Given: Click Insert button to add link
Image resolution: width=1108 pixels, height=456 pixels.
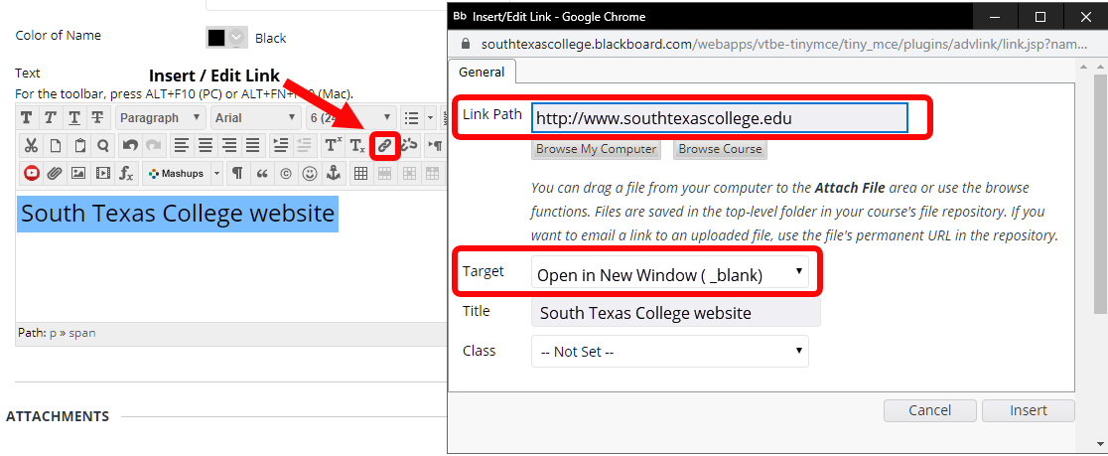Looking at the screenshot, I should (x=1029, y=410).
